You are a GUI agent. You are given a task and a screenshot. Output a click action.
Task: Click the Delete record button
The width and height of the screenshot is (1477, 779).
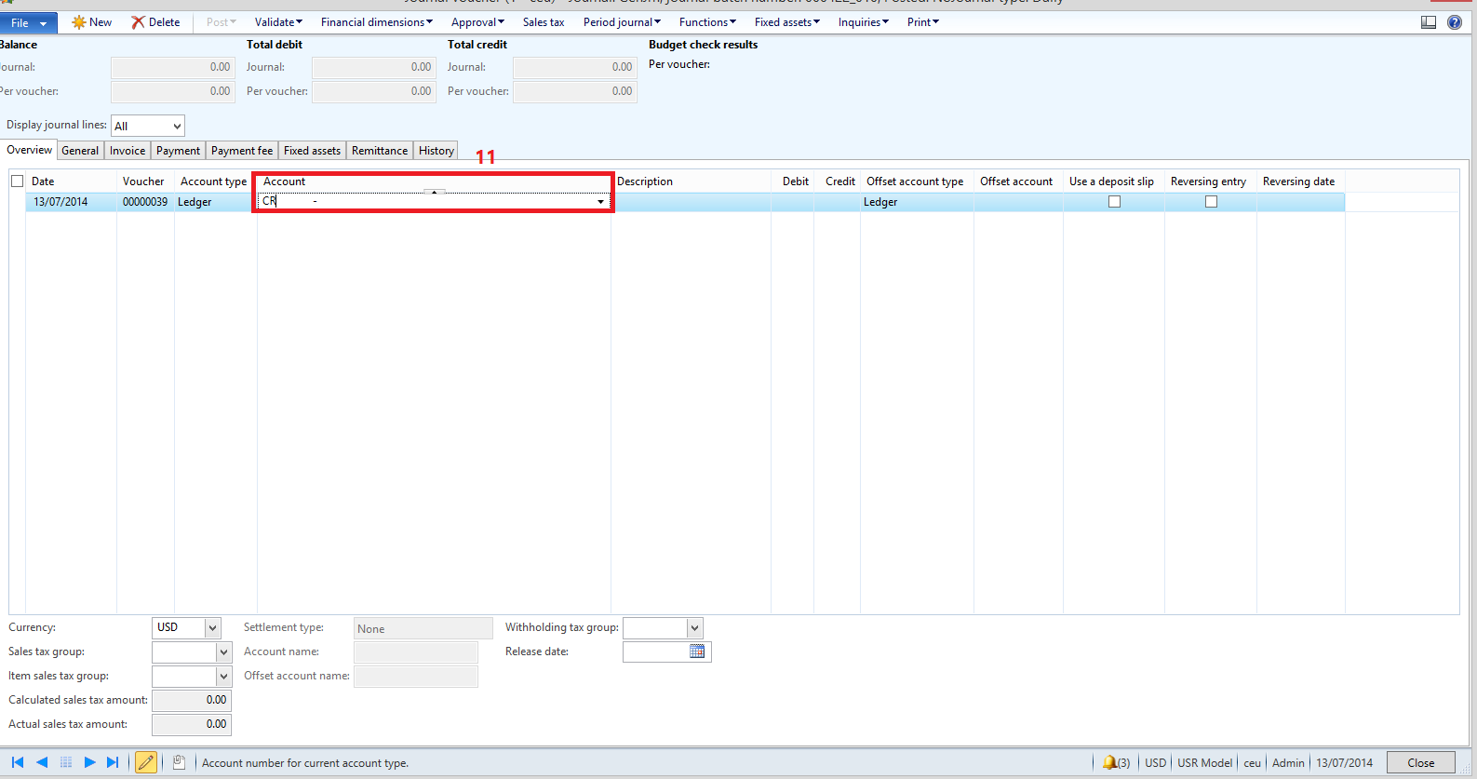pyautogui.click(x=155, y=22)
